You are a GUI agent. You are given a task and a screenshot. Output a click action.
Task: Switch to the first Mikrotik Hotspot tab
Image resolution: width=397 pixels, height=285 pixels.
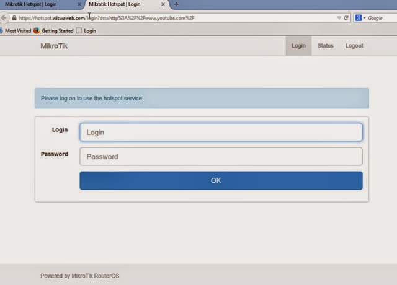pos(40,4)
